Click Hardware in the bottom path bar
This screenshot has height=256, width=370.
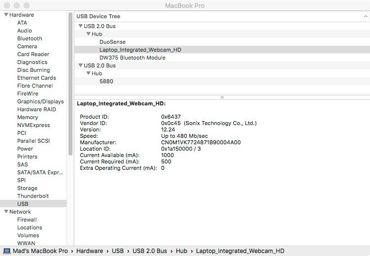point(90,251)
